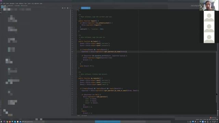This screenshot has width=219, height=123.
Task: Place cursor on logout function declaration
Action: pyautogui.click(x=88, y=21)
